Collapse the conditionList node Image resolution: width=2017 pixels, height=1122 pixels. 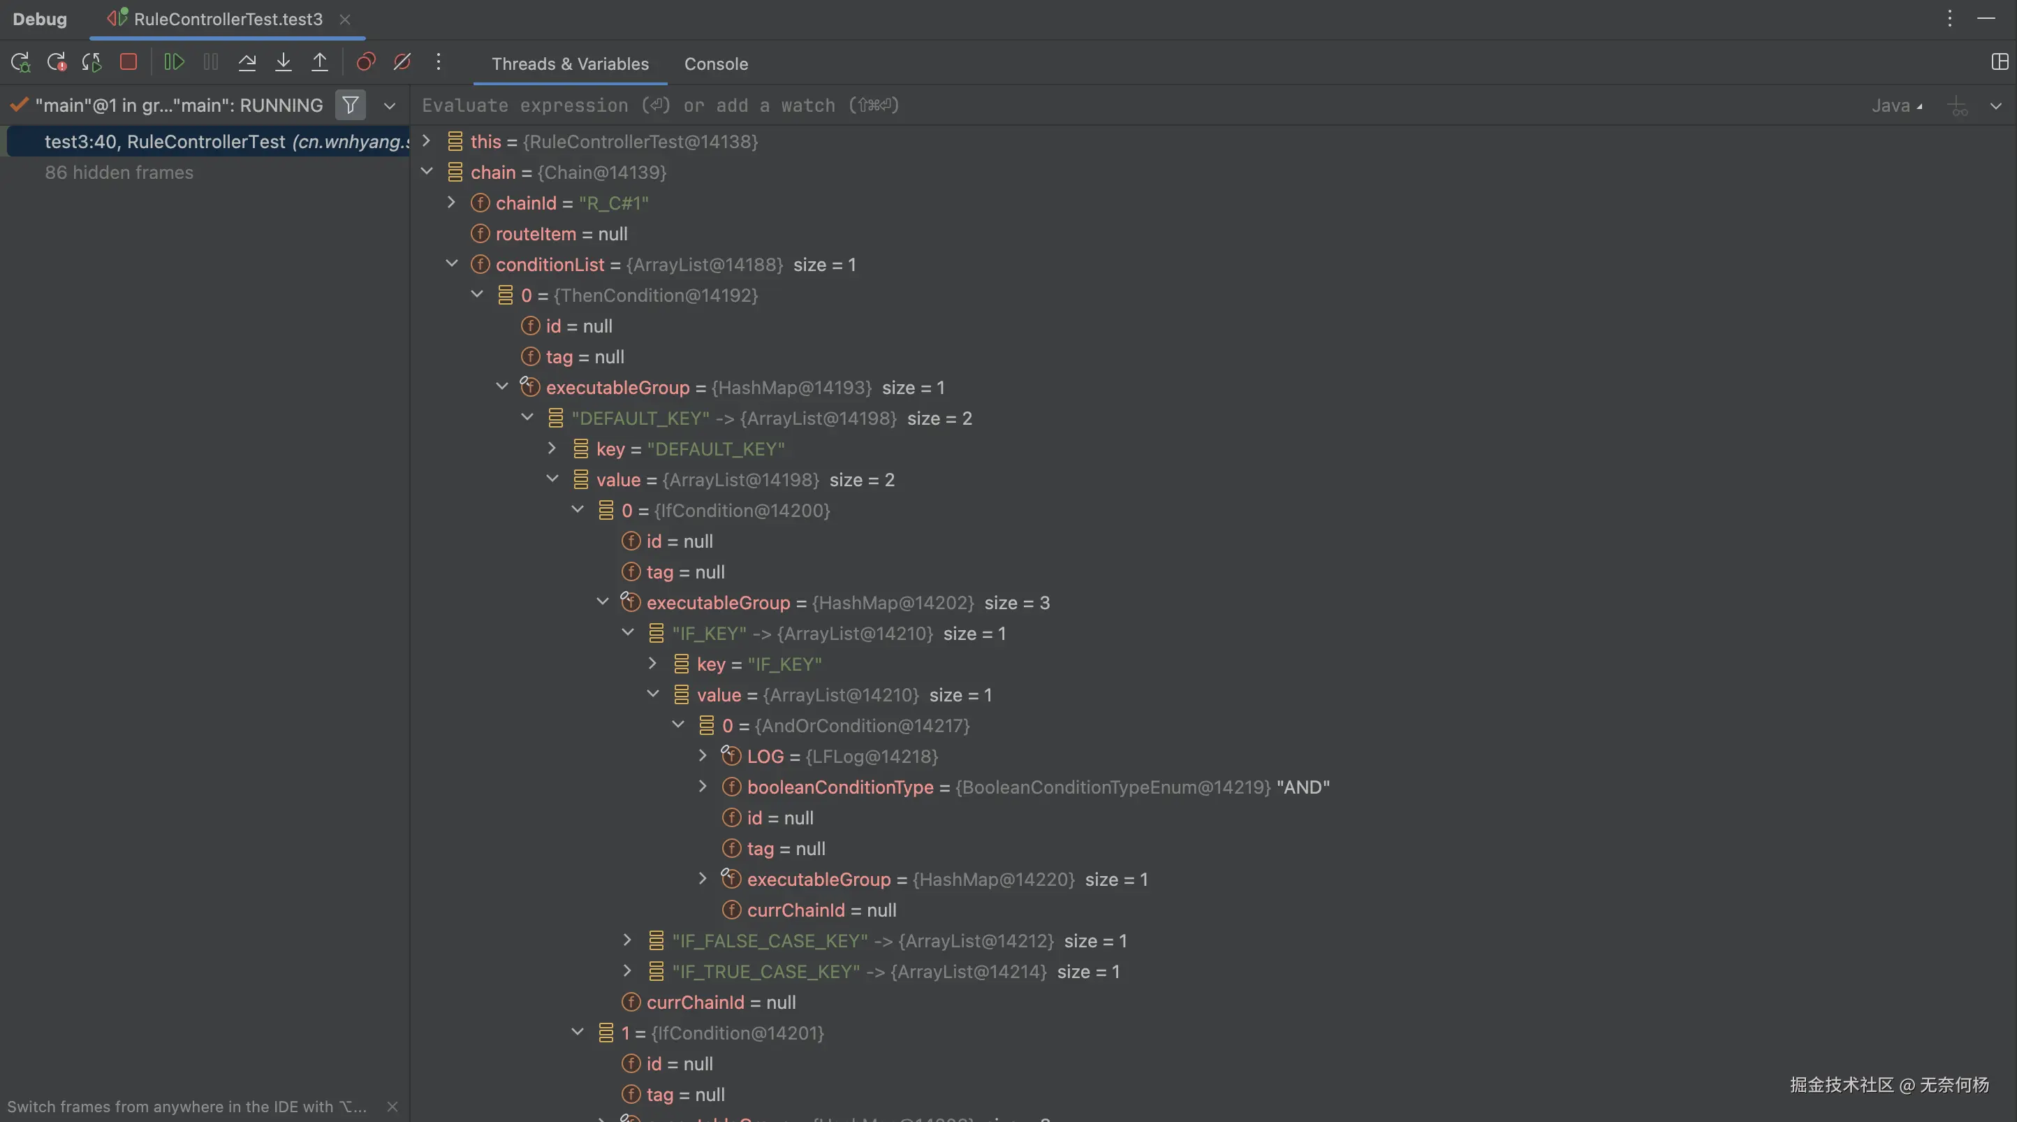(452, 264)
